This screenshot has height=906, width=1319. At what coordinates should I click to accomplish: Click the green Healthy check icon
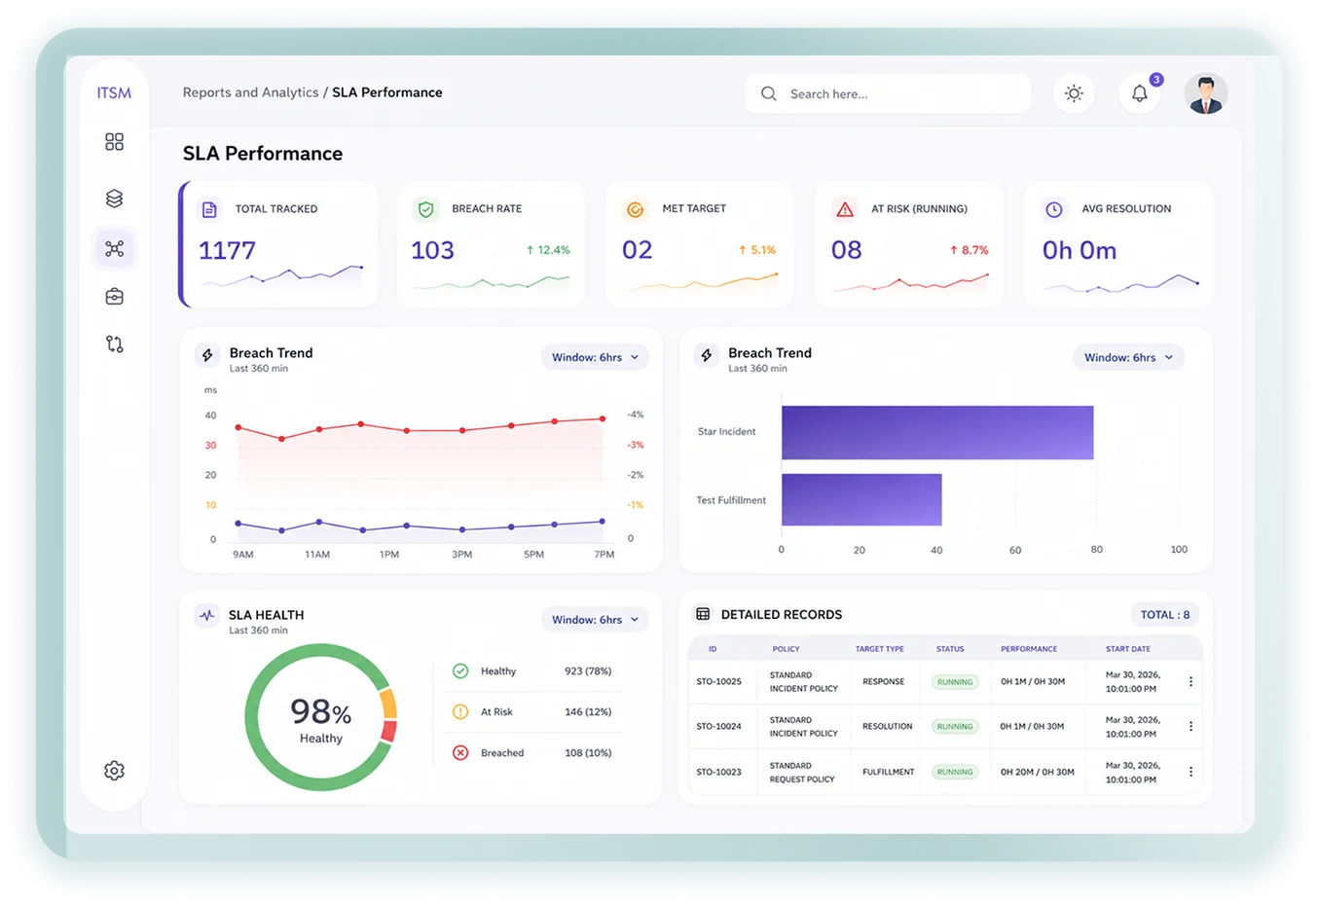tap(460, 671)
